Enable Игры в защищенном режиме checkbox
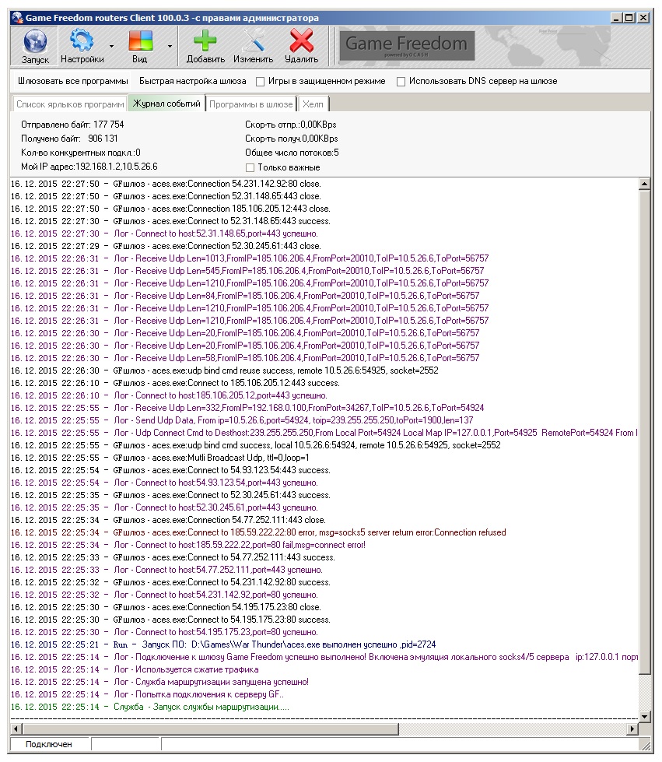This screenshot has height=762, width=662. (x=261, y=82)
